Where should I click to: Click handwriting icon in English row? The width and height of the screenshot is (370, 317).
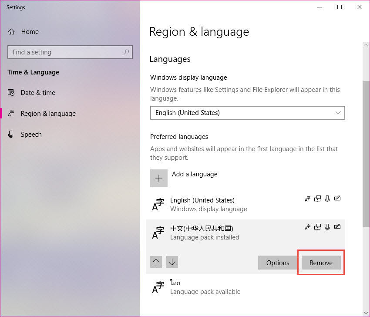click(x=337, y=199)
